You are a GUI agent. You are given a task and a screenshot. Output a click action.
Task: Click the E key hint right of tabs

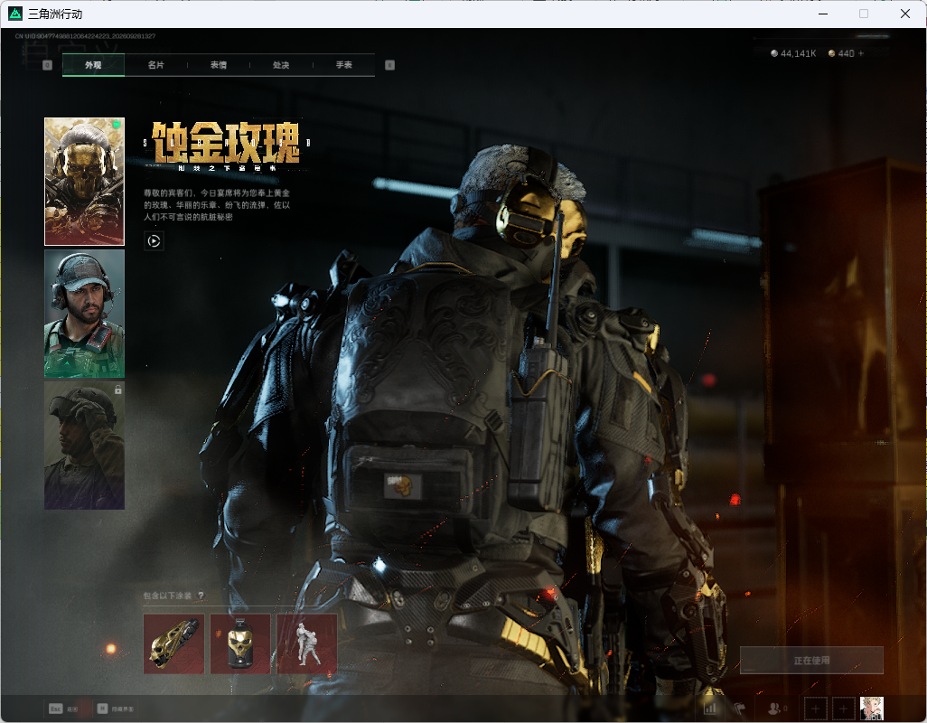pos(389,65)
